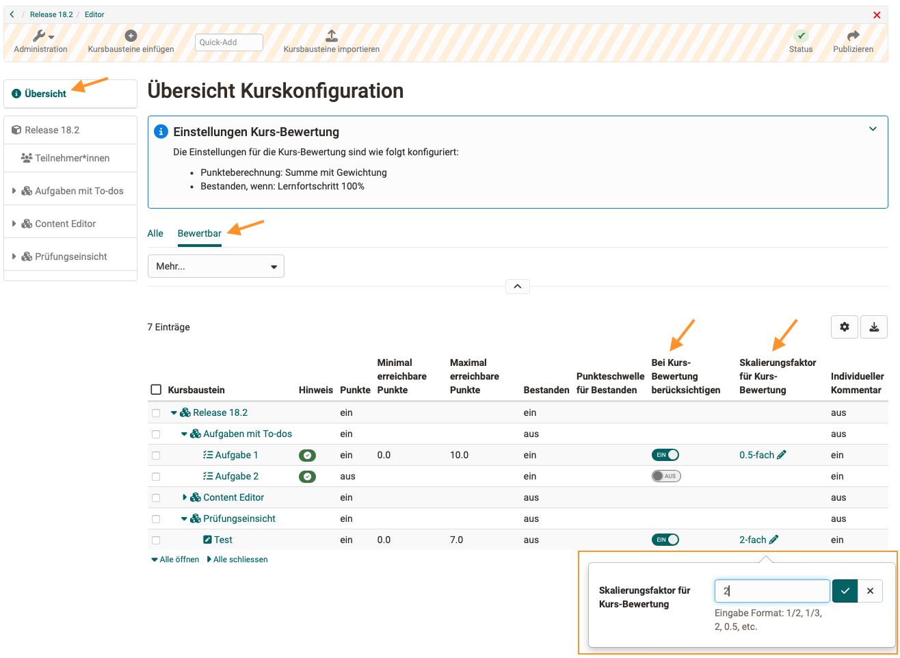Select Teilnehmer*innen in the sidebar
This screenshot has height=658, width=900.
click(72, 158)
